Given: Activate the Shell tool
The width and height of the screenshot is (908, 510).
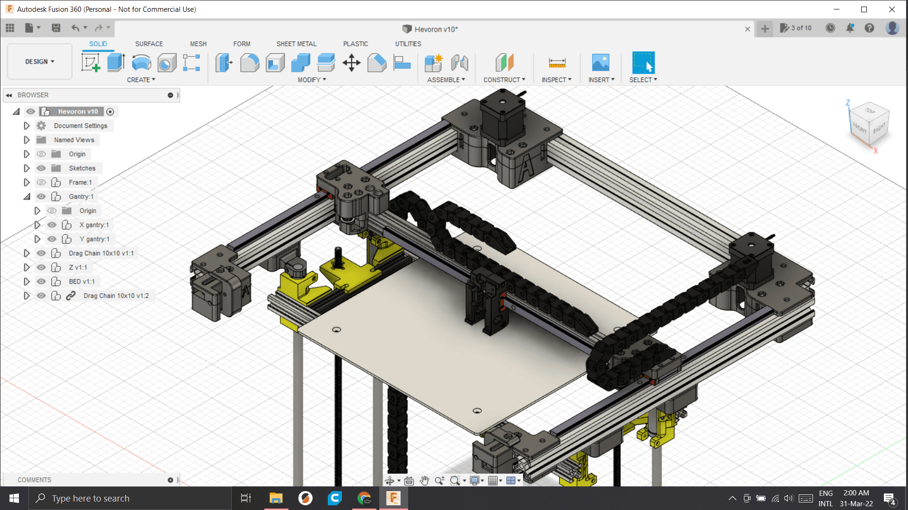Looking at the screenshot, I should click(275, 62).
